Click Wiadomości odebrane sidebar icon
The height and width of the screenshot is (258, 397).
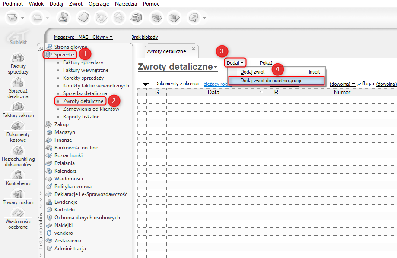coord(18,214)
